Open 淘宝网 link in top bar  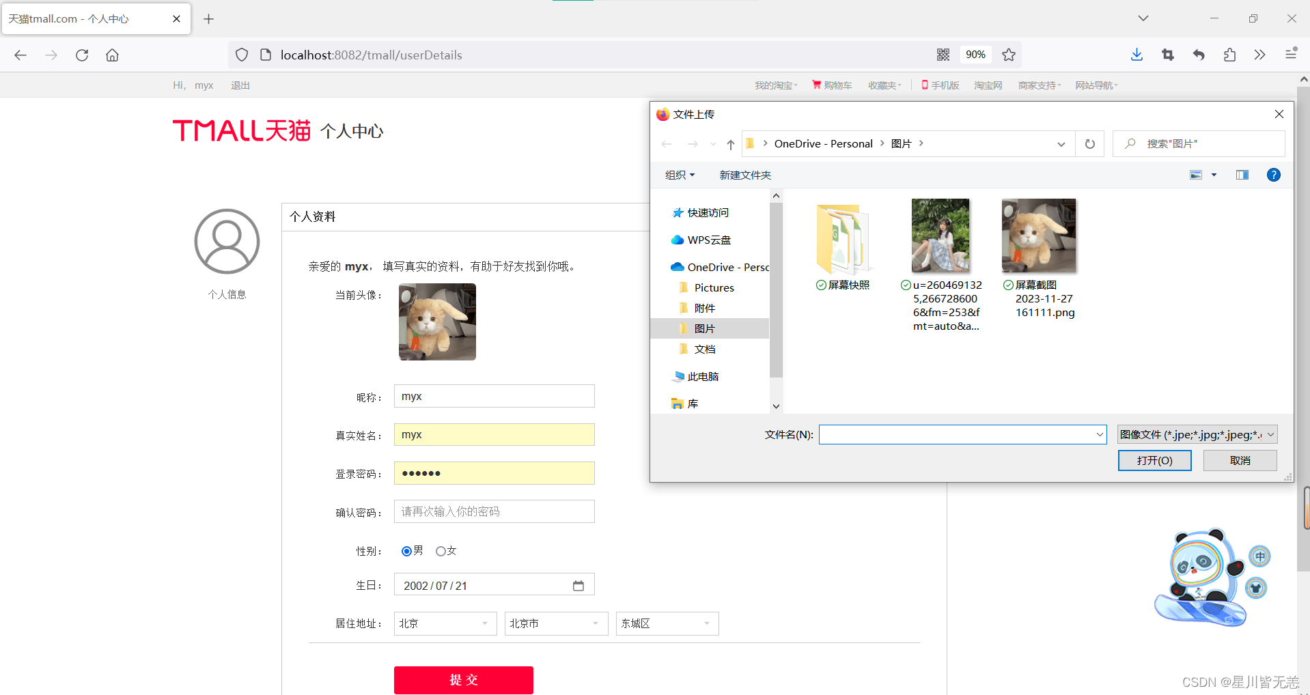tap(988, 85)
